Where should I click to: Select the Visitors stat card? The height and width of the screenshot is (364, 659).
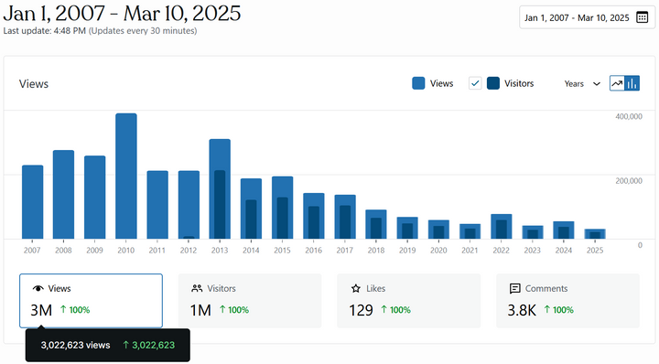[x=250, y=301]
